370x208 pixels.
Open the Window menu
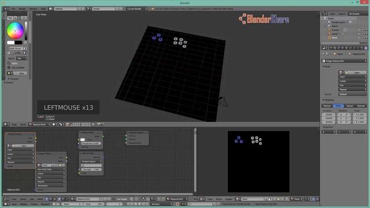tap(34, 9)
